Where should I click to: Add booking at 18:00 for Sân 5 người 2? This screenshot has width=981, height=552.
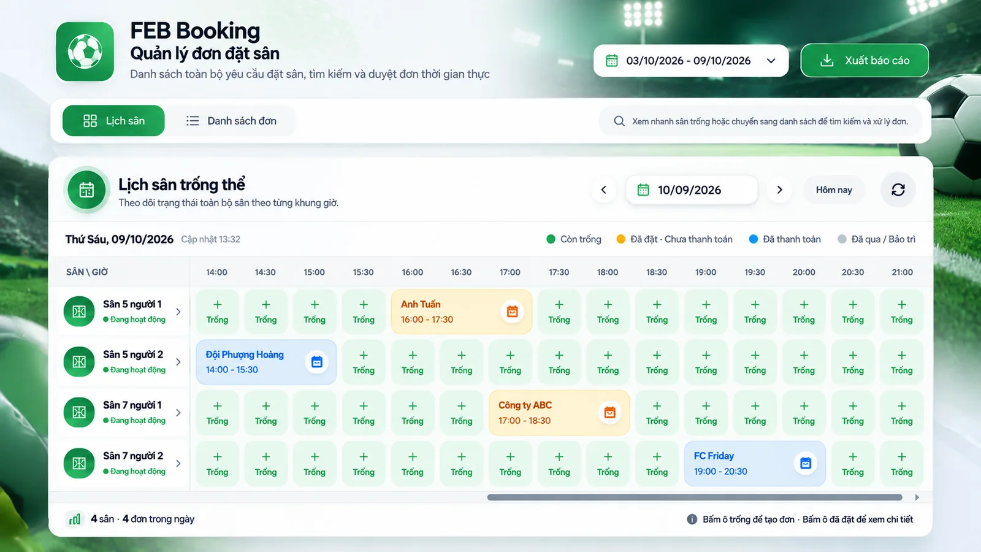click(608, 362)
